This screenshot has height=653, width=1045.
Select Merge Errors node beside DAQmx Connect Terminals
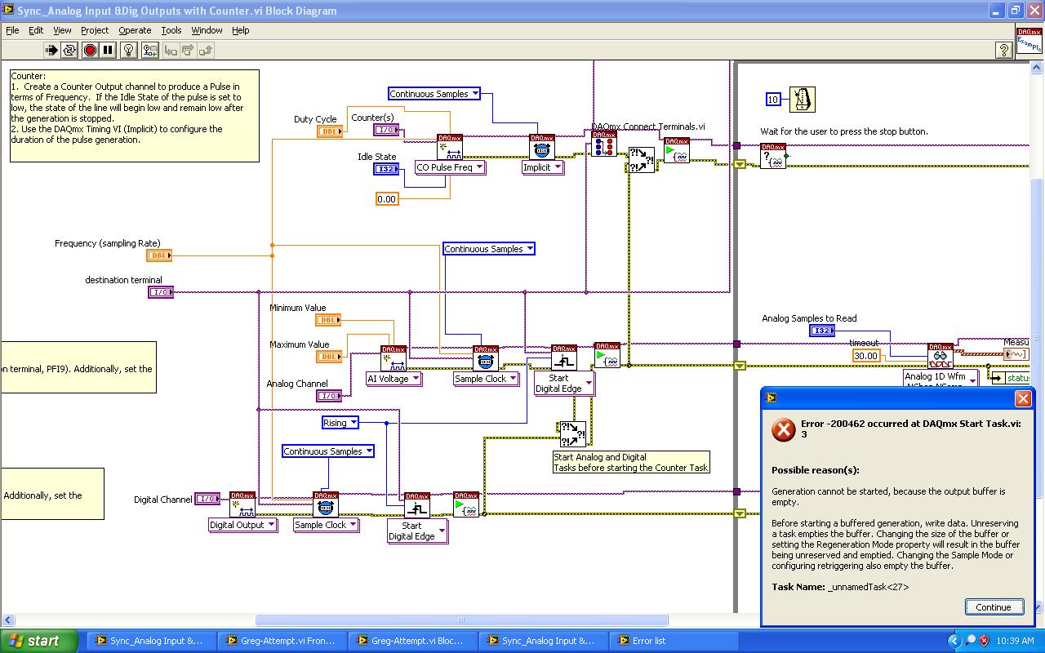tap(642, 160)
